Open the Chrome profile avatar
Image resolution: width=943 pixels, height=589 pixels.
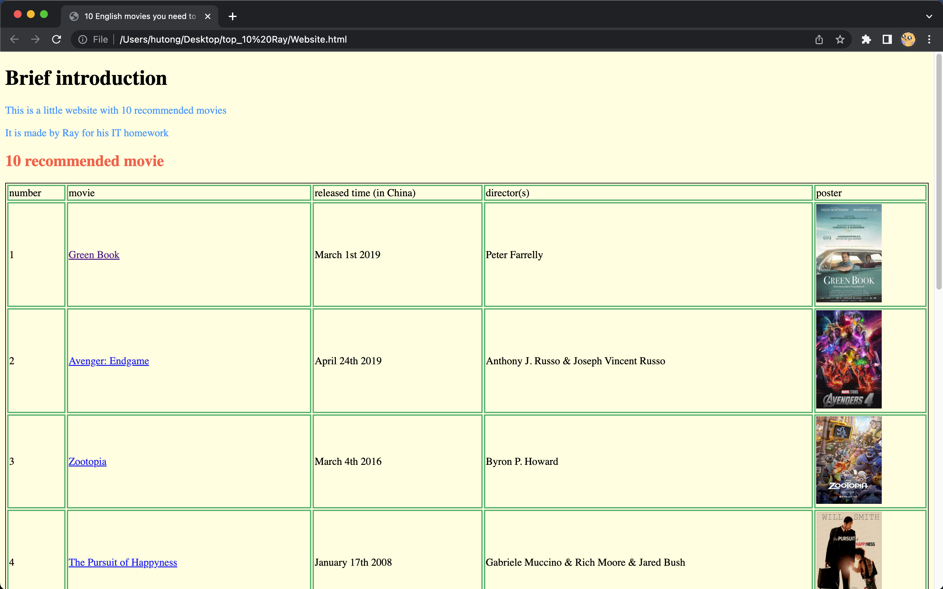908,39
